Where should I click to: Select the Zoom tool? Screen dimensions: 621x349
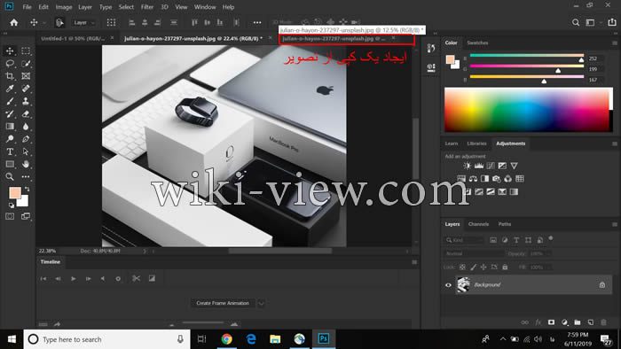click(x=10, y=176)
